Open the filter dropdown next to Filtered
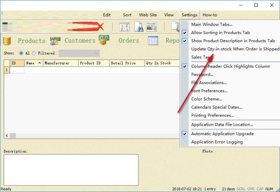The width and height of the screenshot is (280, 192). (79, 53)
